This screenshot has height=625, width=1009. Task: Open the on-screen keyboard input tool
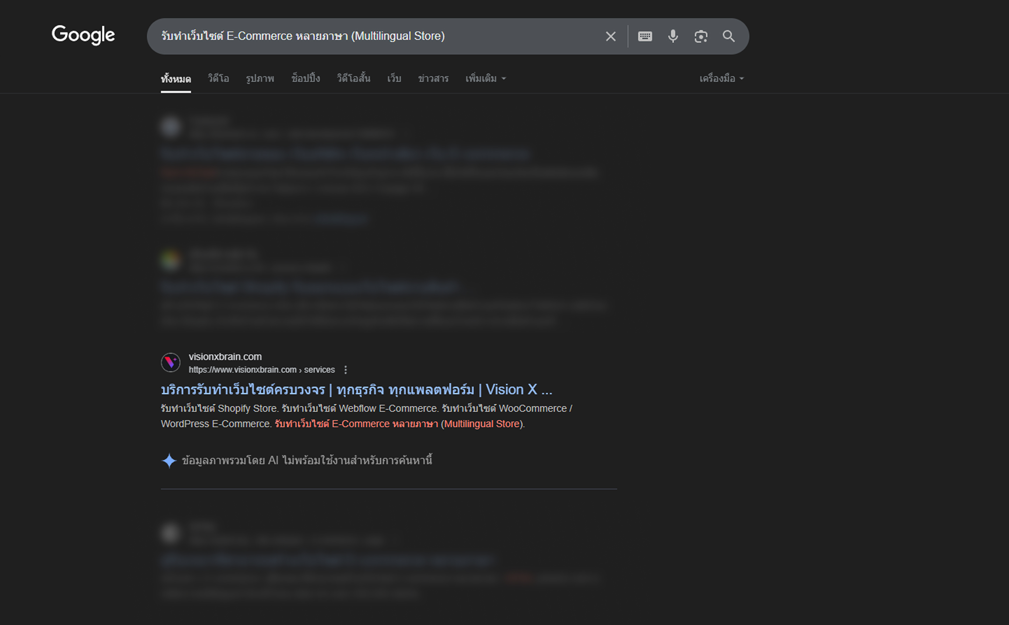645,36
